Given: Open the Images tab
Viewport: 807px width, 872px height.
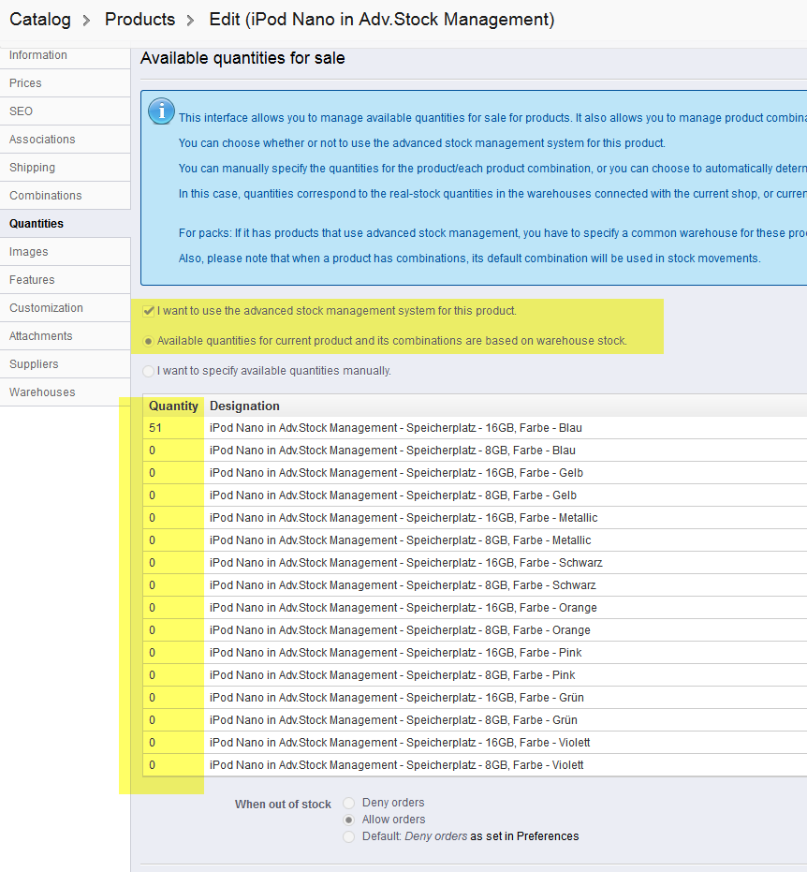Looking at the screenshot, I should pos(65,252).
